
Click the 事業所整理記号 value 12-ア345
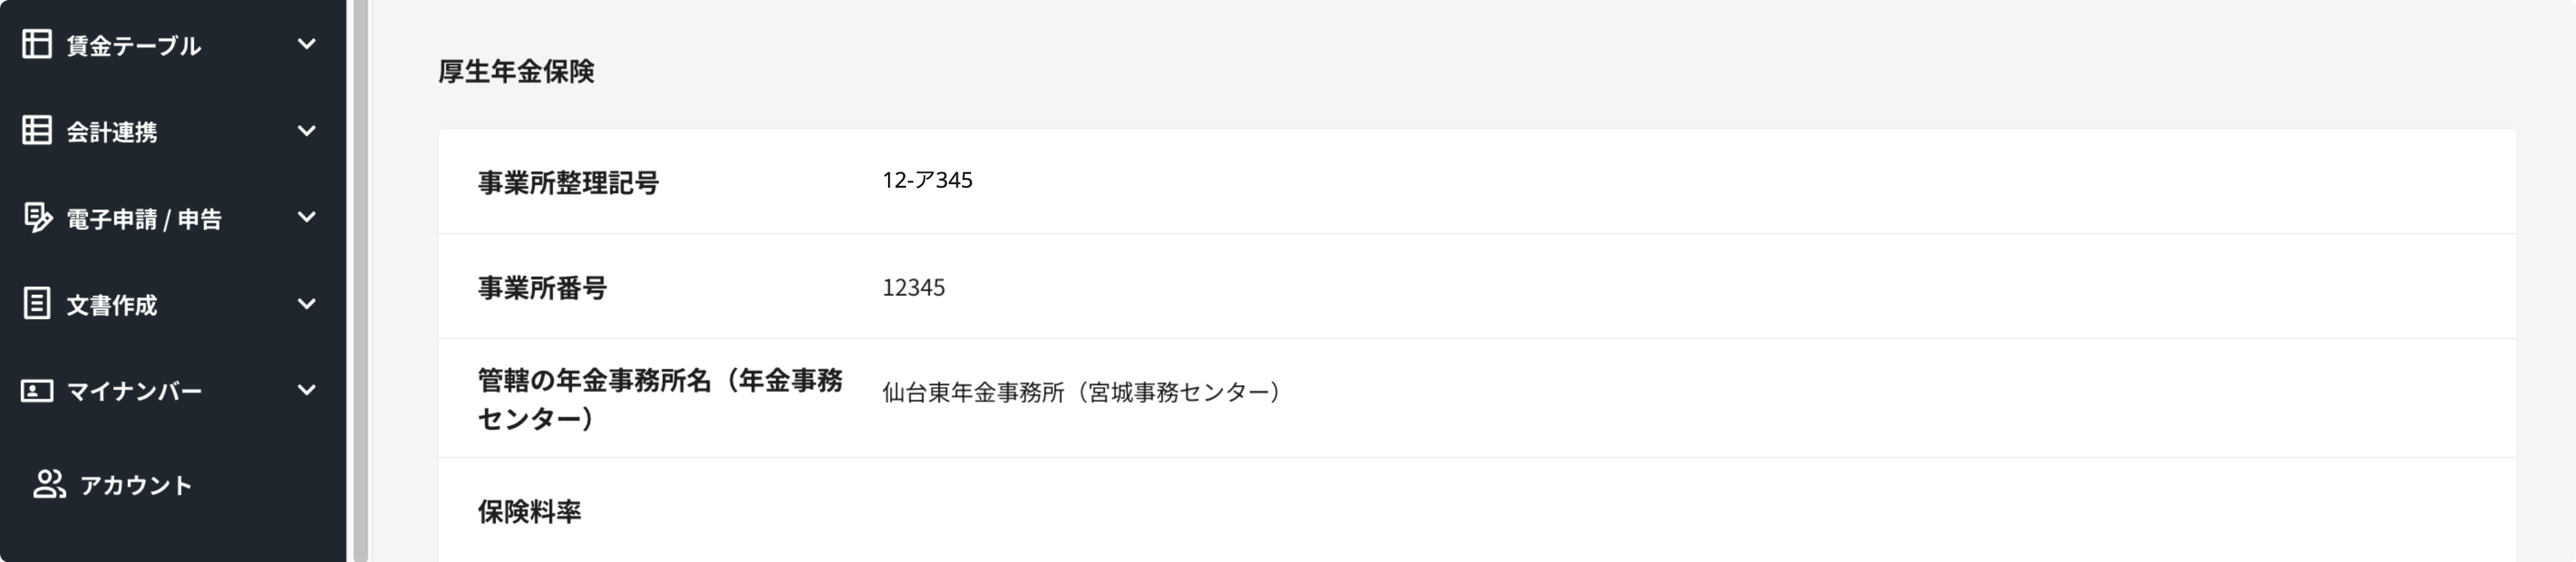pyautogui.click(x=927, y=180)
